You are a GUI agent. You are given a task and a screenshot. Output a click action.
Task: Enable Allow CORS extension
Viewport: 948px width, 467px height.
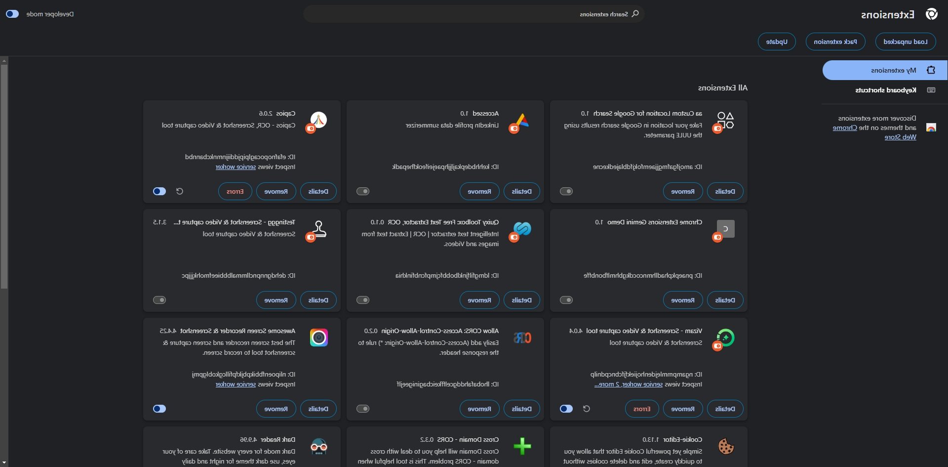click(363, 409)
